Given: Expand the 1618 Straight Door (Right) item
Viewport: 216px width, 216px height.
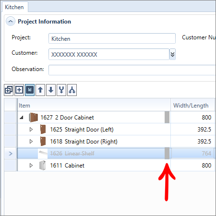Looking at the screenshot, I should tap(31, 142).
